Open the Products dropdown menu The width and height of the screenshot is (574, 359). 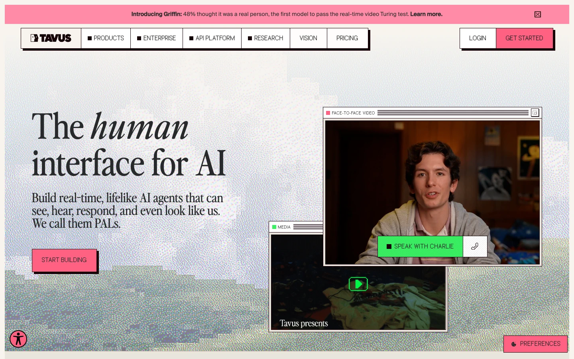tap(106, 38)
